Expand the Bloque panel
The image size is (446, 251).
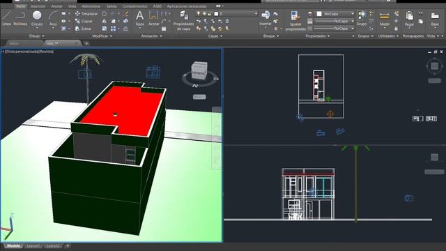[271, 36]
